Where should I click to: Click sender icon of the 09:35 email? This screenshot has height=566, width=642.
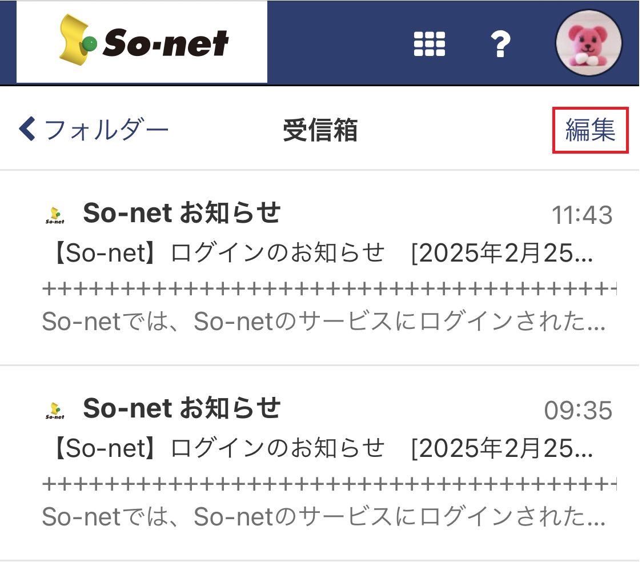(55, 410)
